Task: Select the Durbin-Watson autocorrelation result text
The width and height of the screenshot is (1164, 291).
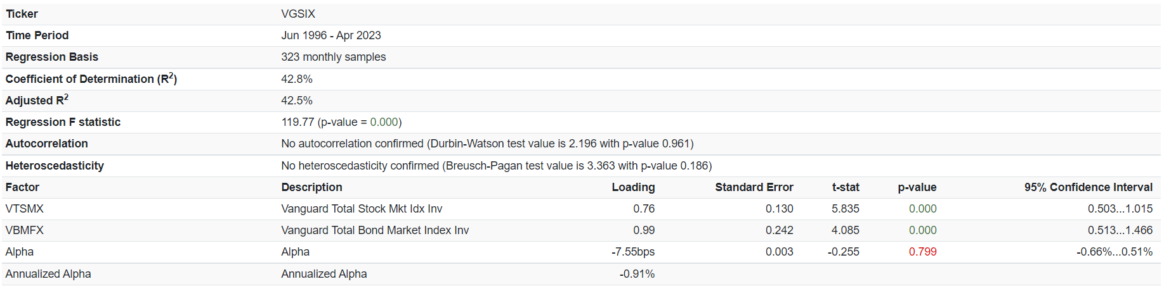Action: [x=487, y=144]
